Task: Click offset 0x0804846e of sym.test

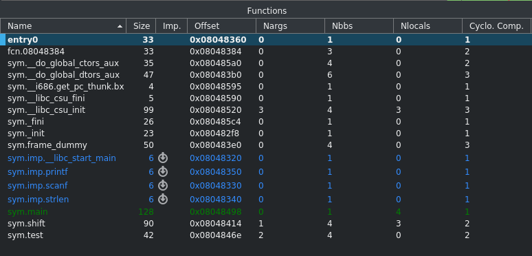Action: (x=215, y=235)
